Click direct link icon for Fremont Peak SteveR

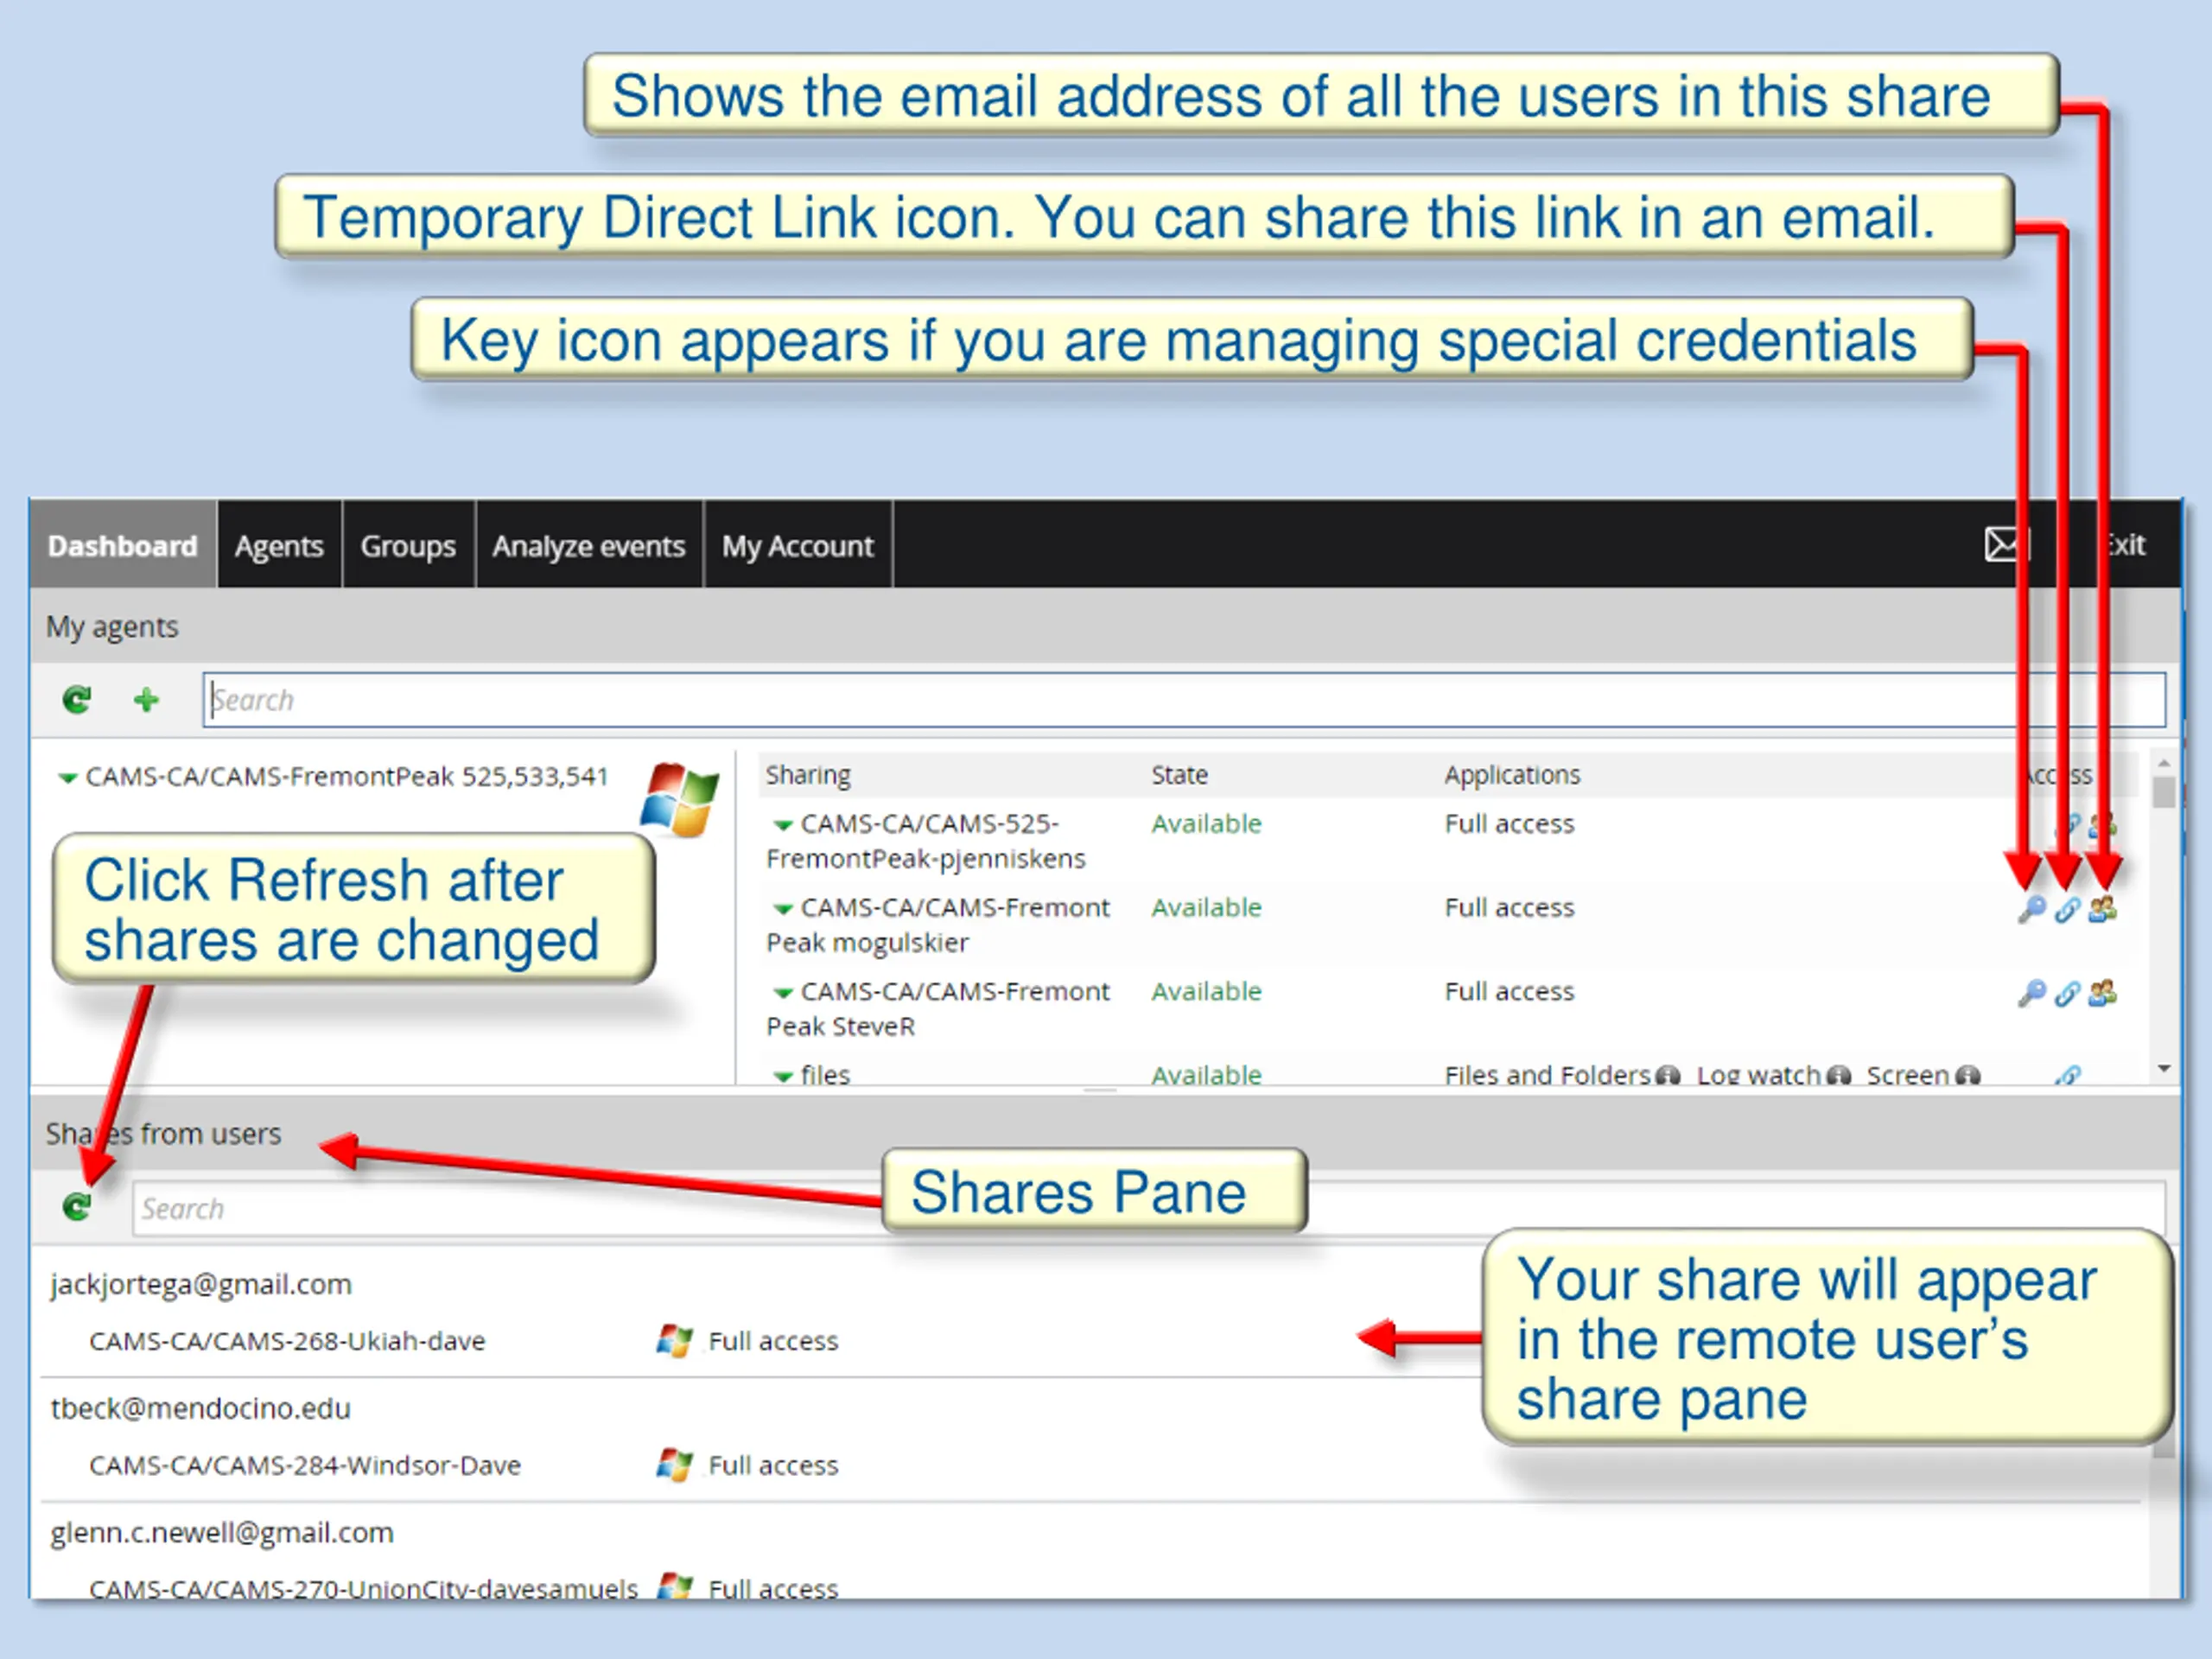click(x=2067, y=994)
